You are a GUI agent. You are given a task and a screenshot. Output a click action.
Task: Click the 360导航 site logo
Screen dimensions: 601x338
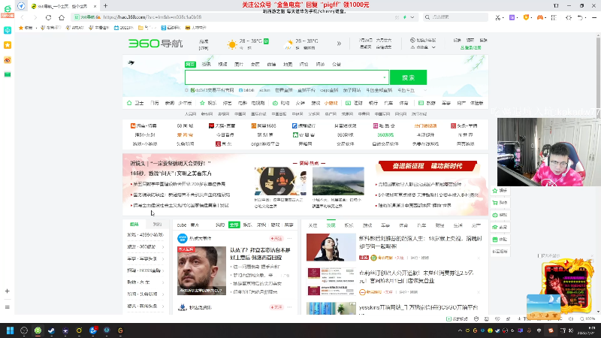click(156, 44)
